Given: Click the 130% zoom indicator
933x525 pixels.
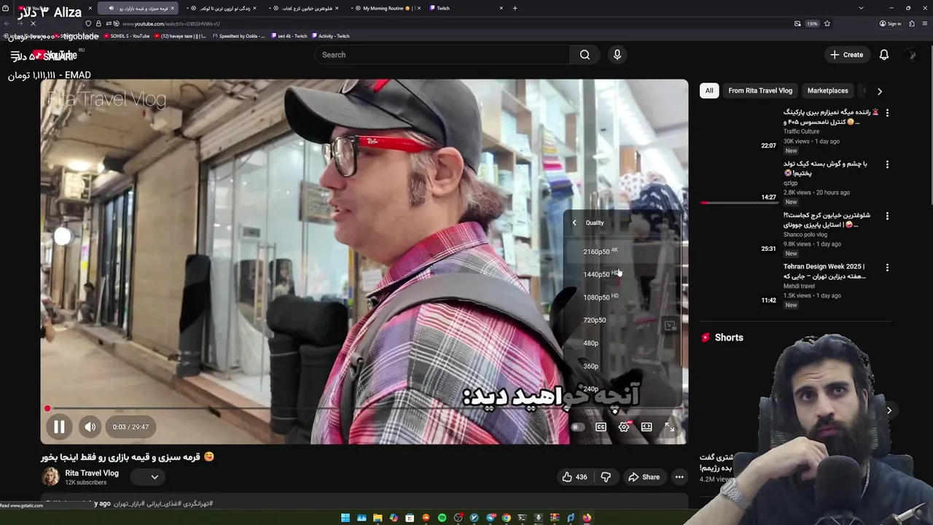Looking at the screenshot, I should coord(811,23).
